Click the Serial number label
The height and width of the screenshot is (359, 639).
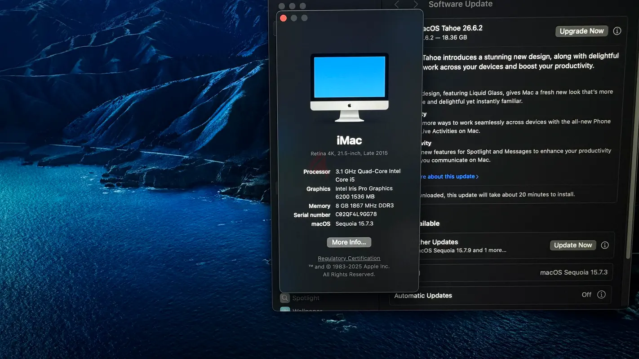[312, 215]
